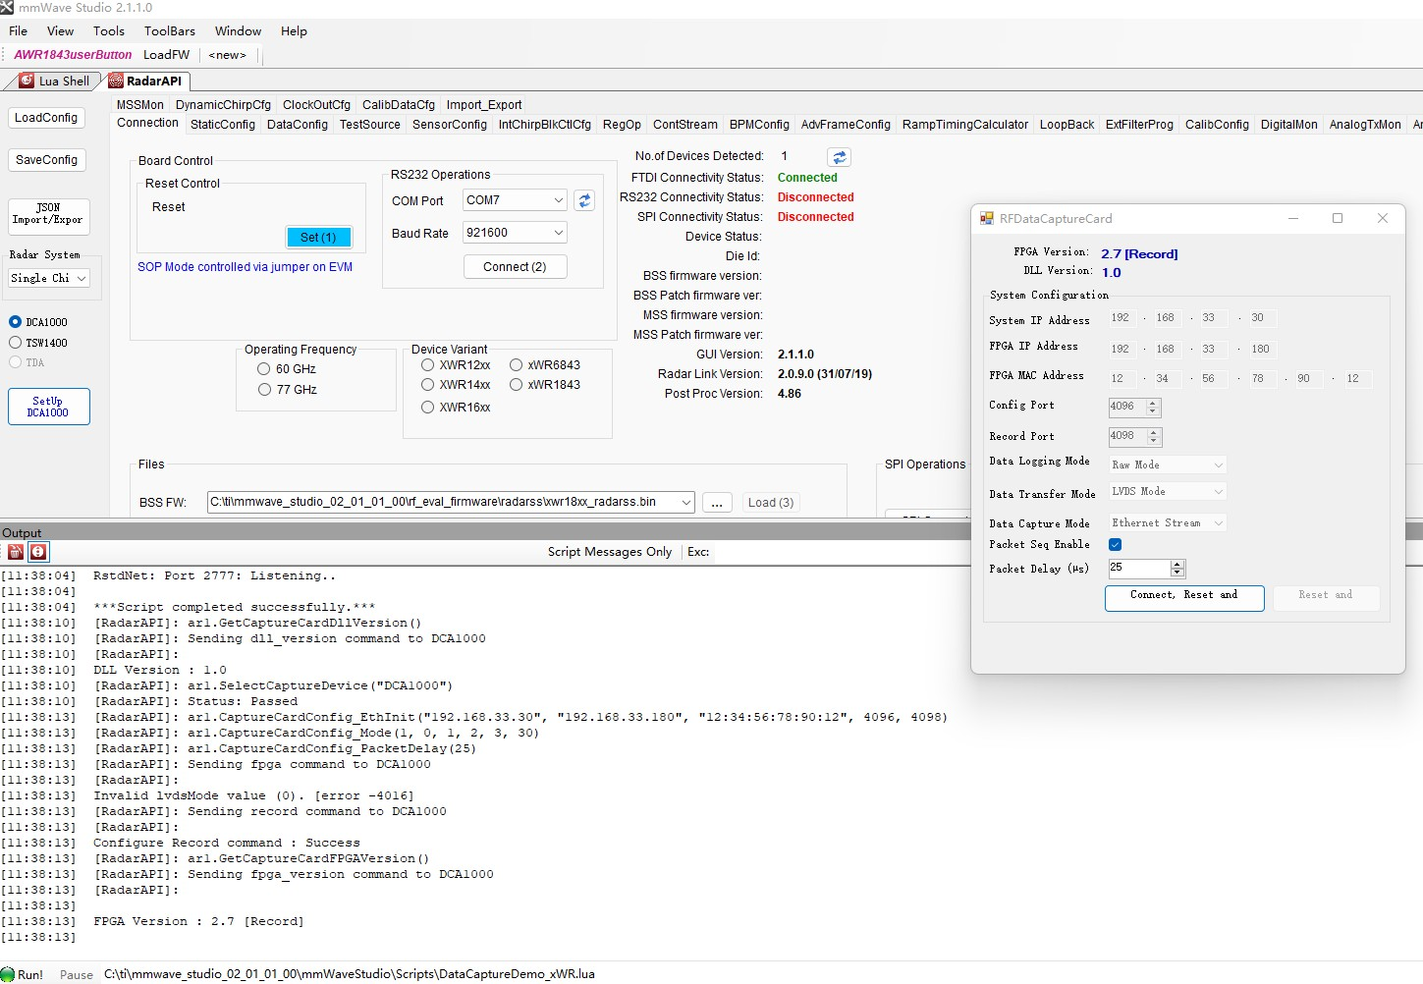This screenshot has height=984, width=1423.
Task: Click the BSS FW path input field
Action: (442, 502)
